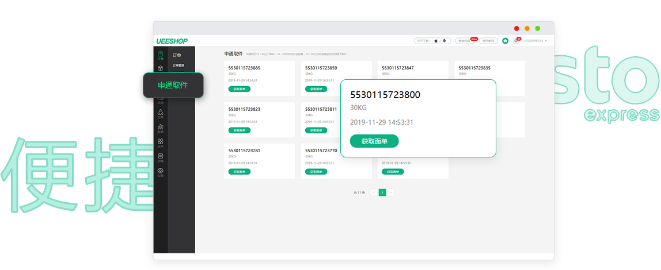
Task: Open the 设置 settings gear icon
Action: tap(160, 172)
